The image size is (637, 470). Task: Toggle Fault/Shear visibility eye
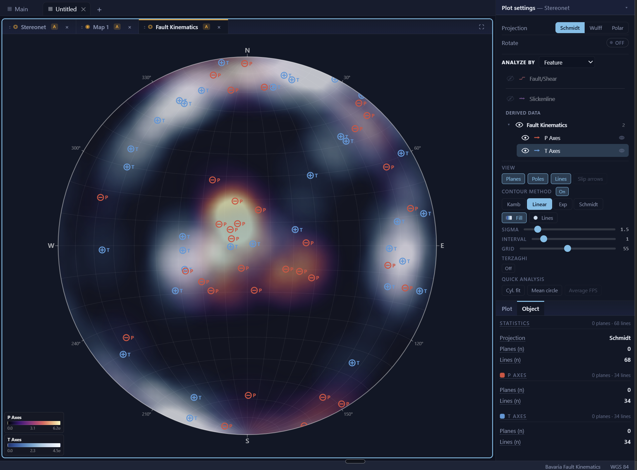click(x=510, y=78)
